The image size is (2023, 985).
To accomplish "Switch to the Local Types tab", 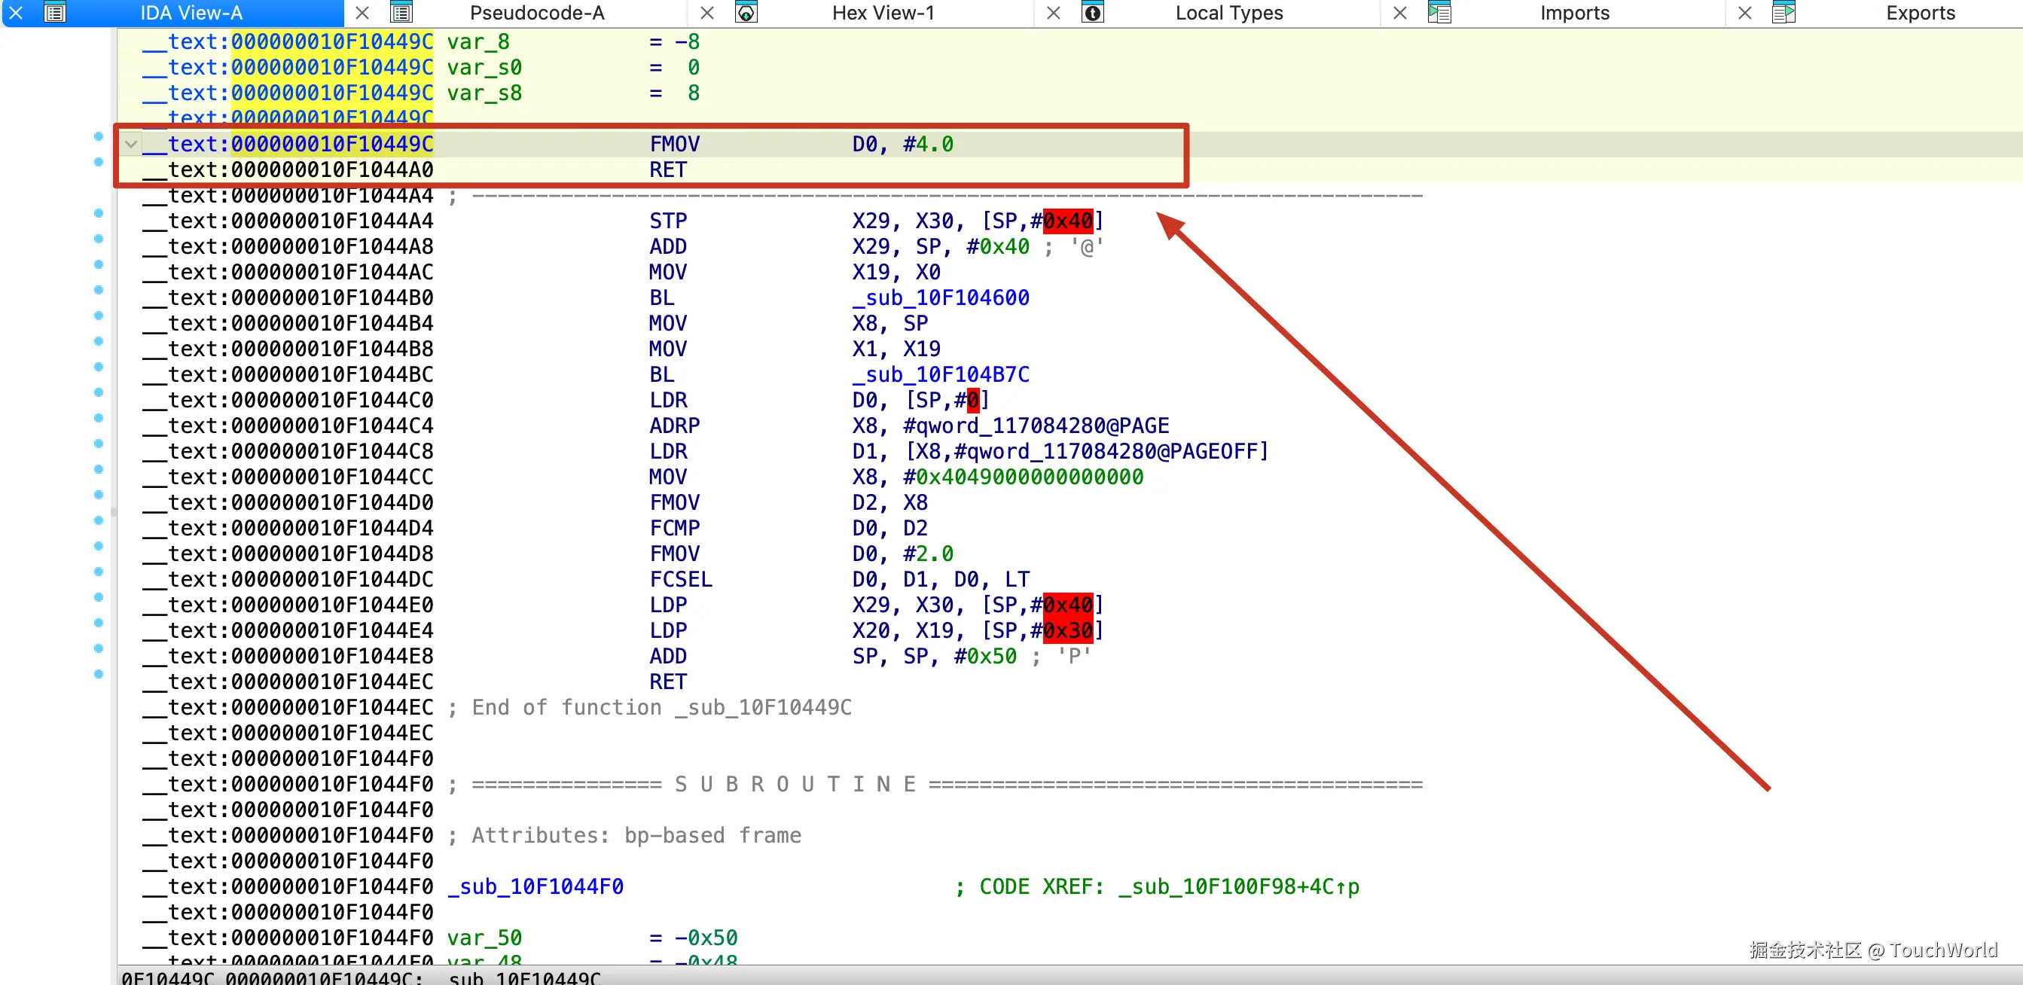I will pyautogui.click(x=1228, y=13).
